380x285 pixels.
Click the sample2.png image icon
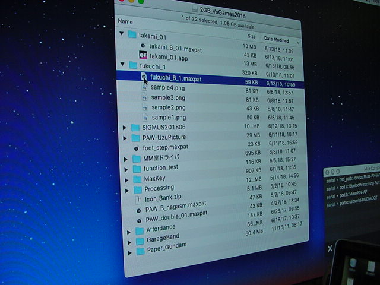(145, 107)
